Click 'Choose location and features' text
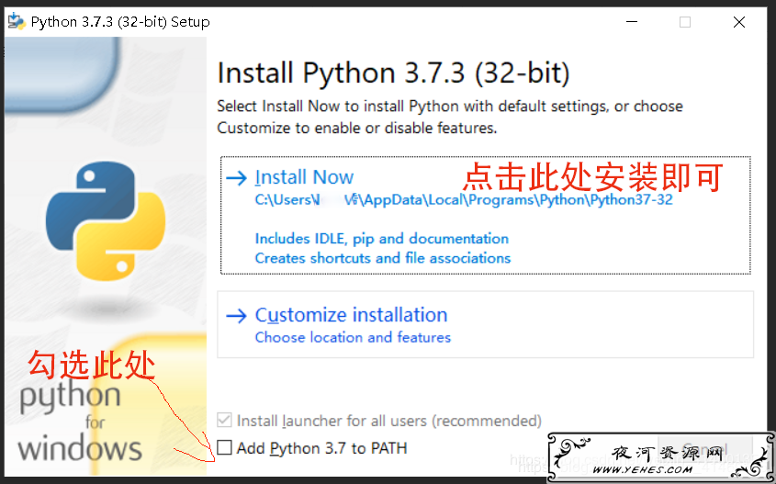 point(353,337)
